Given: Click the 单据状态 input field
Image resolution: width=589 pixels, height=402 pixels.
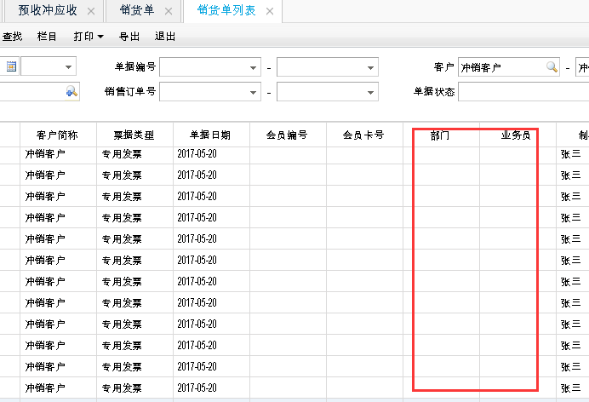Looking at the screenshot, I should click(523, 92).
